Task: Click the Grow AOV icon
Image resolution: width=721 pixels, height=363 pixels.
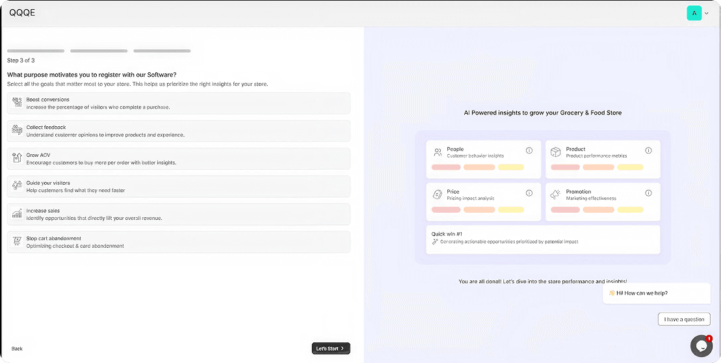Action: coord(17,158)
